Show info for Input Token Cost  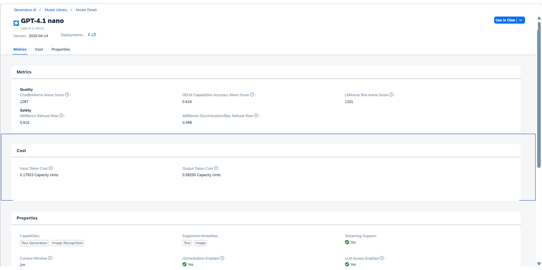tap(50, 168)
